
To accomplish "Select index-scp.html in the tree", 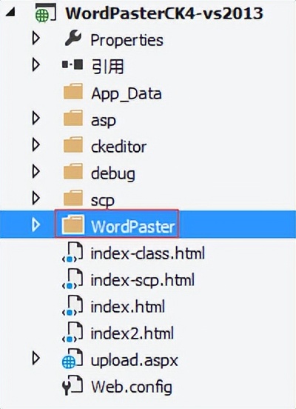I will (142, 280).
